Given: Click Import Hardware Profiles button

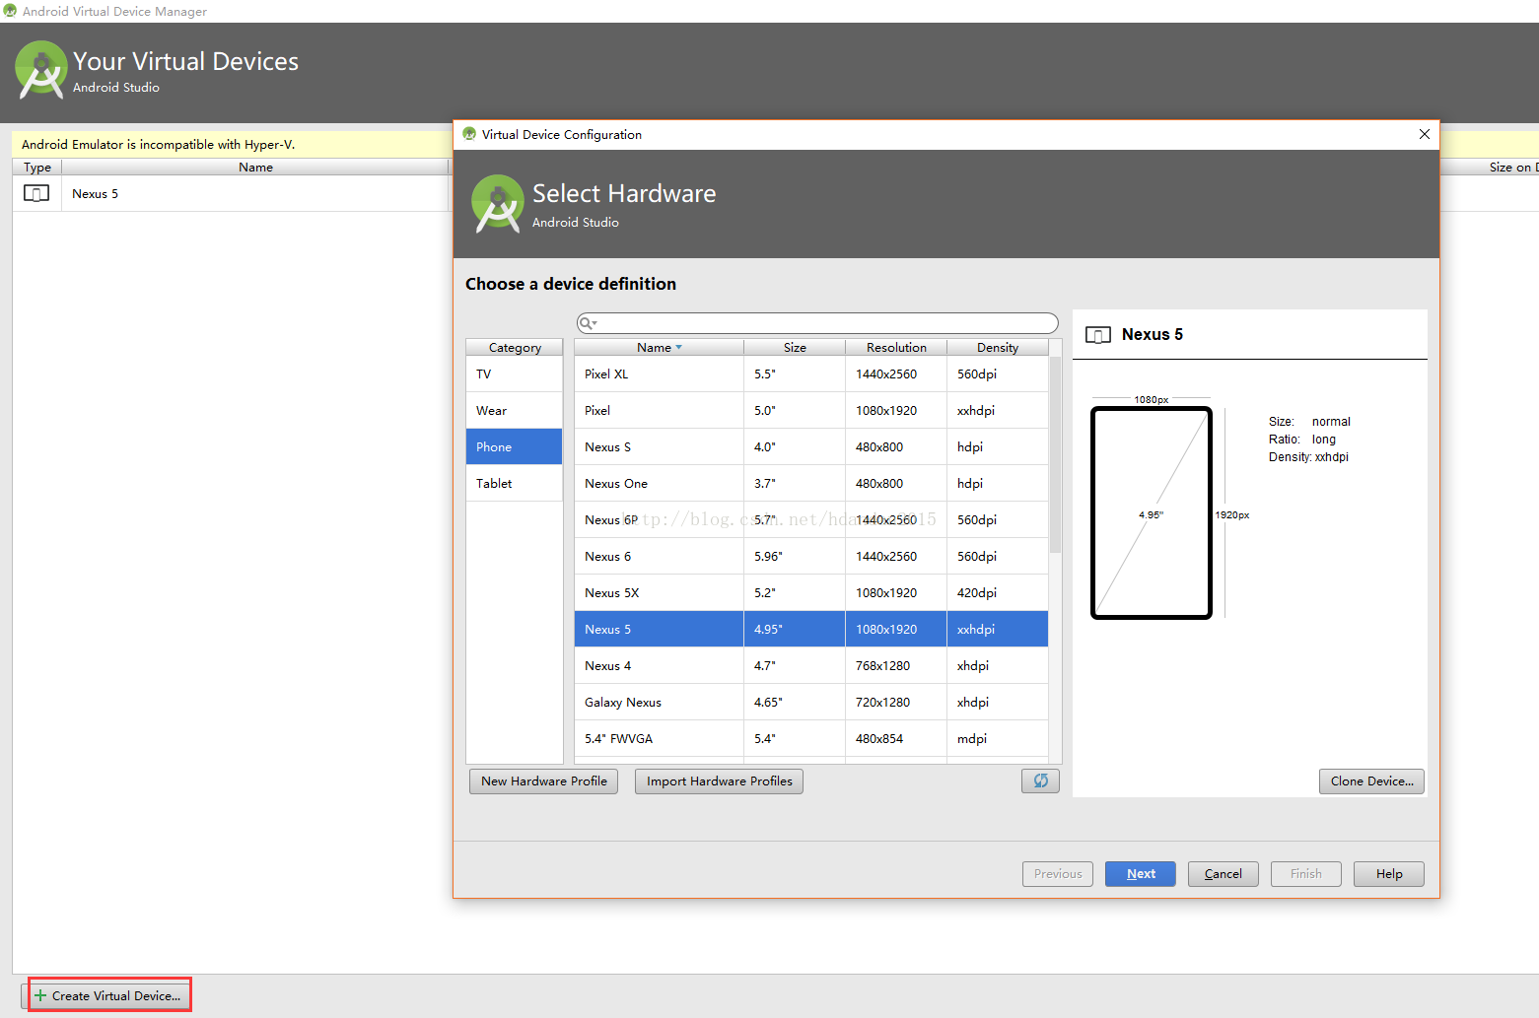Looking at the screenshot, I should [719, 780].
